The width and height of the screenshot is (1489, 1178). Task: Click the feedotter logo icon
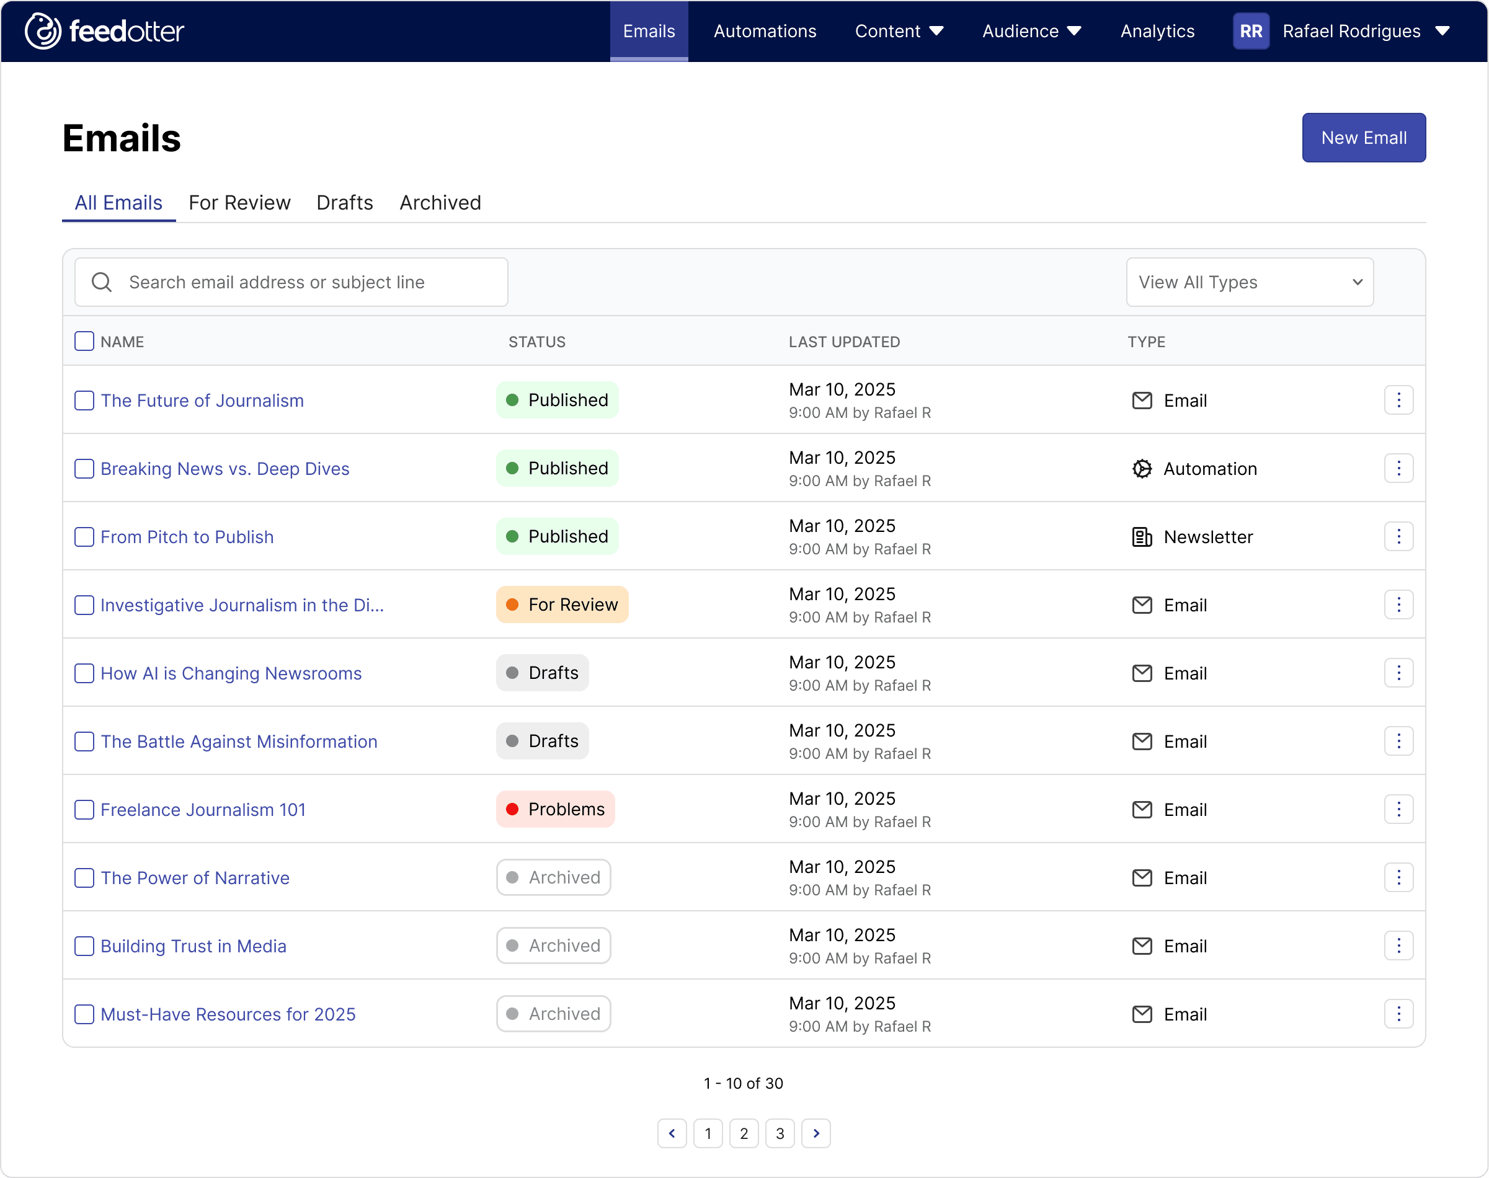tap(43, 31)
